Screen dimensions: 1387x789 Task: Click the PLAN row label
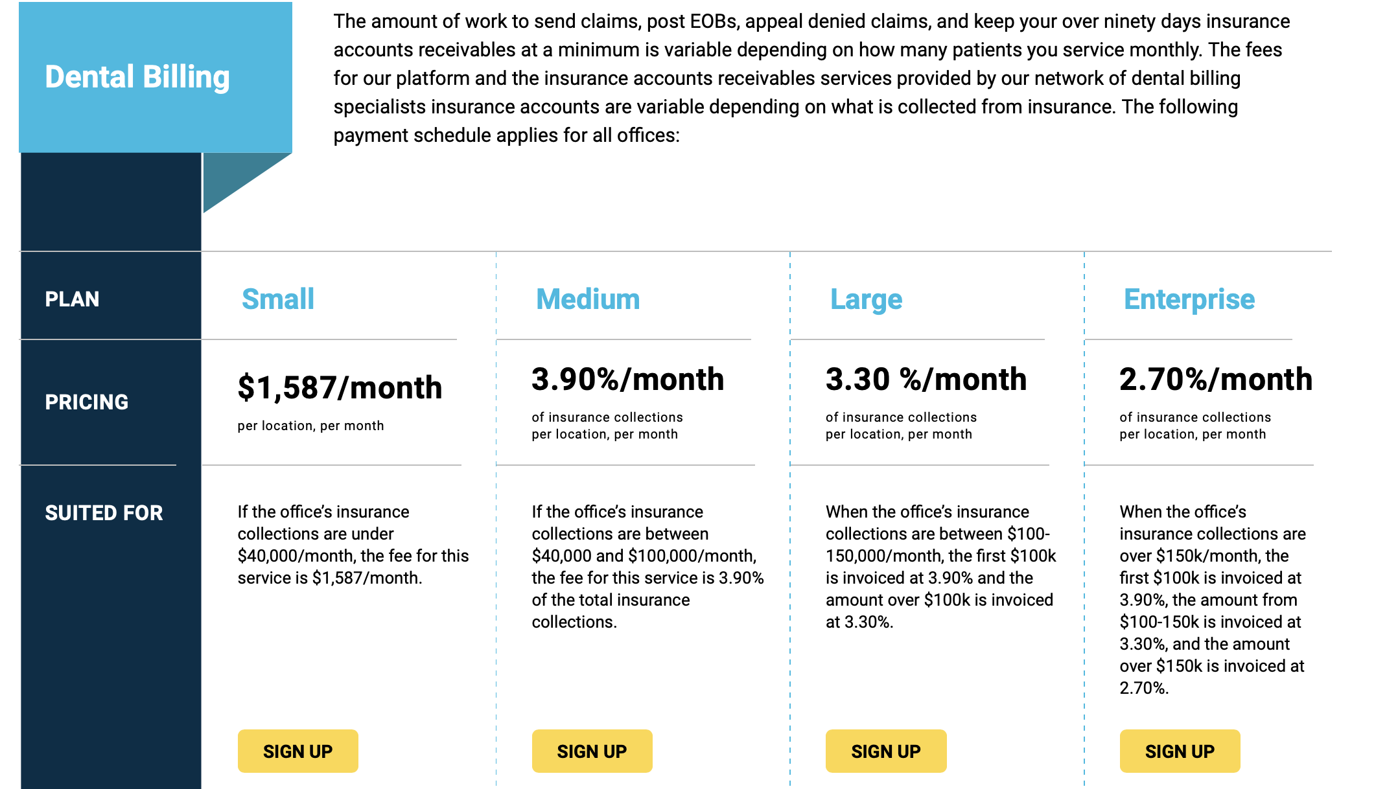coord(72,299)
